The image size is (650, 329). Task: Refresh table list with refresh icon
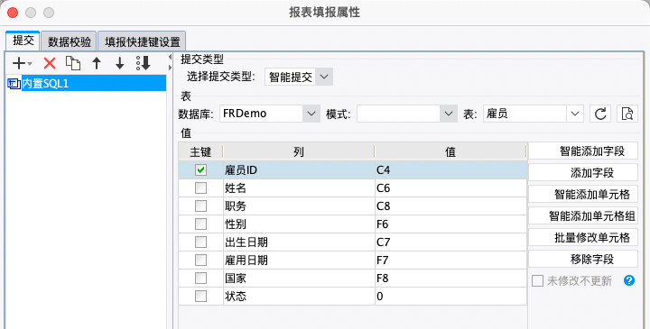pyautogui.click(x=600, y=114)
